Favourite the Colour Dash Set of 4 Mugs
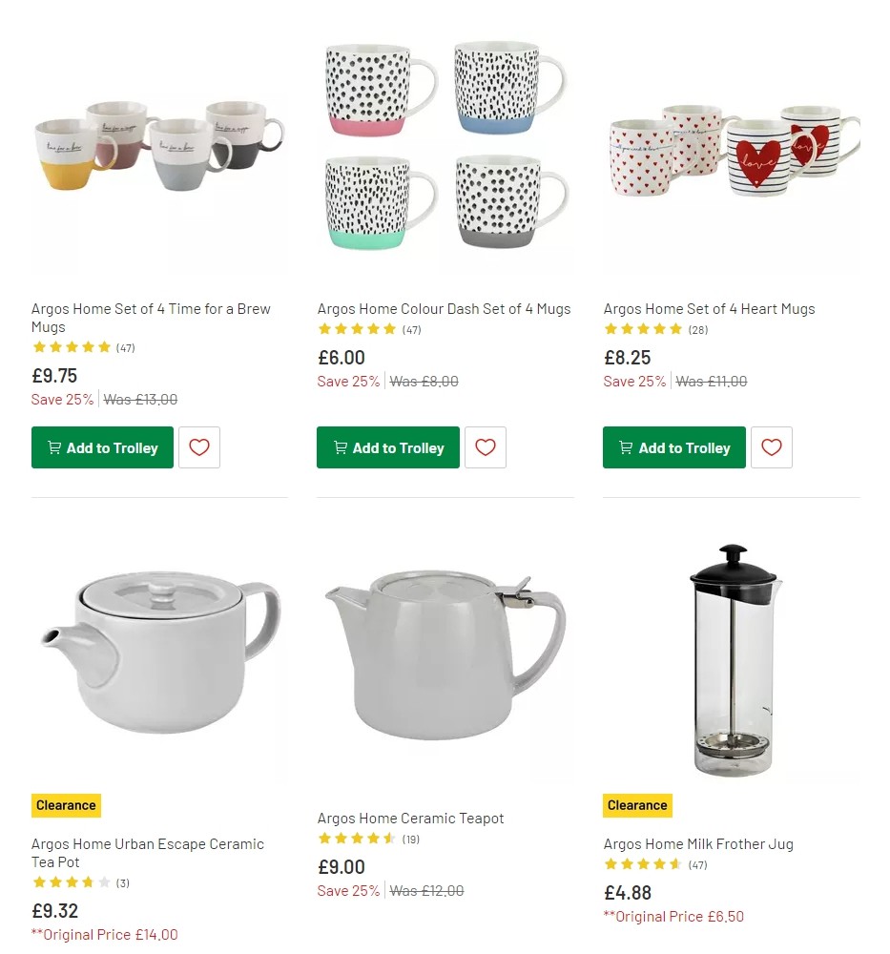890x954 pixels. click(485, 446)
